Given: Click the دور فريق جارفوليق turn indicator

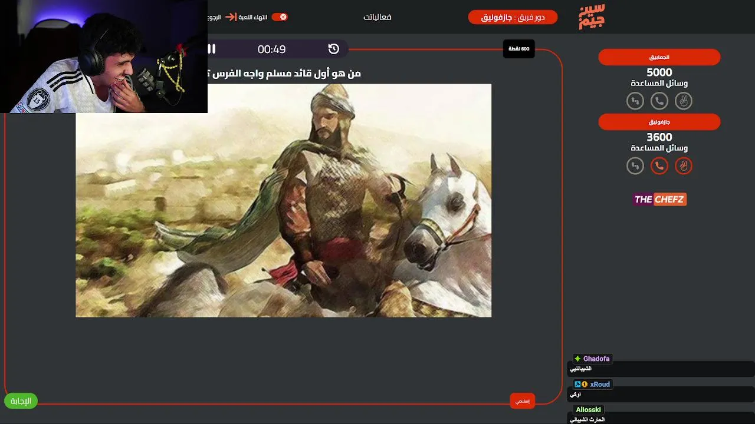Looking at the screenshot, I should click(513, 17).
